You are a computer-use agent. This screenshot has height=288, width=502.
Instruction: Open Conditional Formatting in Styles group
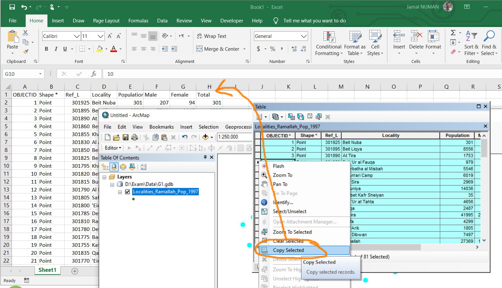(328, 43)
